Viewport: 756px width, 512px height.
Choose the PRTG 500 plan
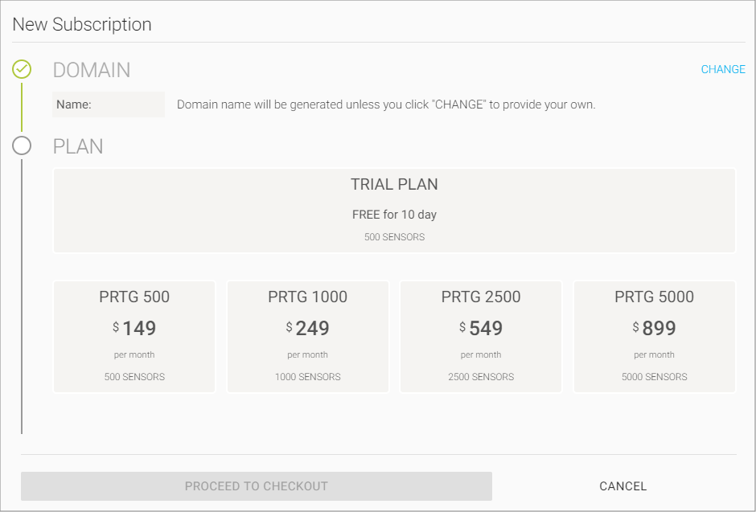point(134,337)
